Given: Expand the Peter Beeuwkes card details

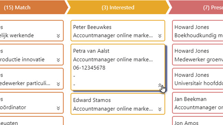Looking at the screenshot, I should click(160, 36).
